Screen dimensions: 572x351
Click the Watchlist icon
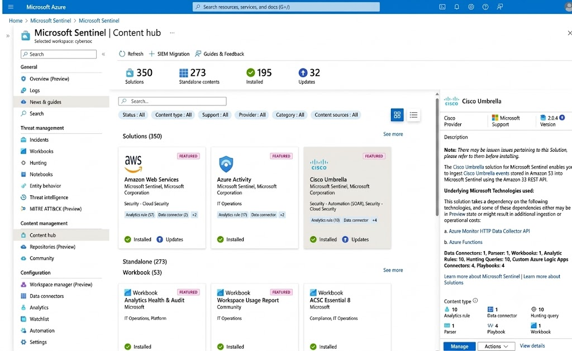coord(23,319)
